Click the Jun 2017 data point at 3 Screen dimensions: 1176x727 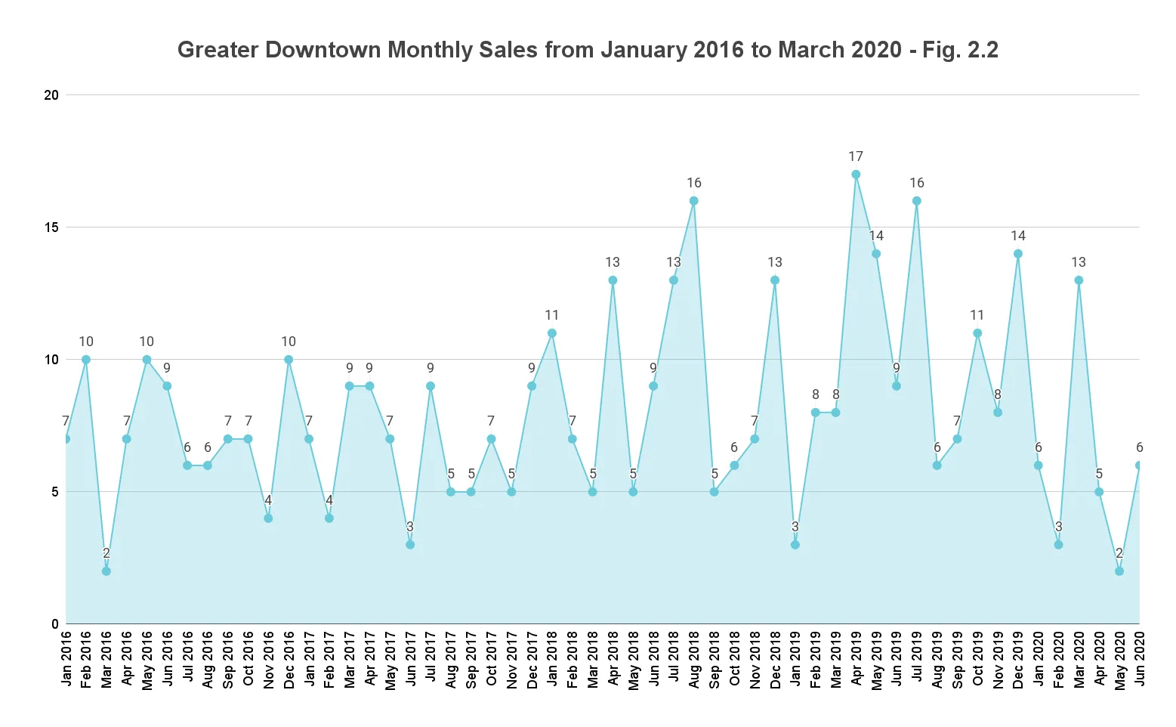pyautogui.click(x=410, y=545)
